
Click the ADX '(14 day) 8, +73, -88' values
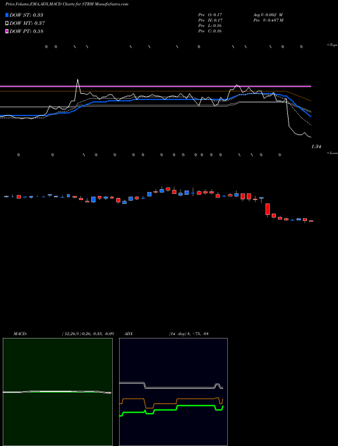pyautogui.click(x=188, y=334)
